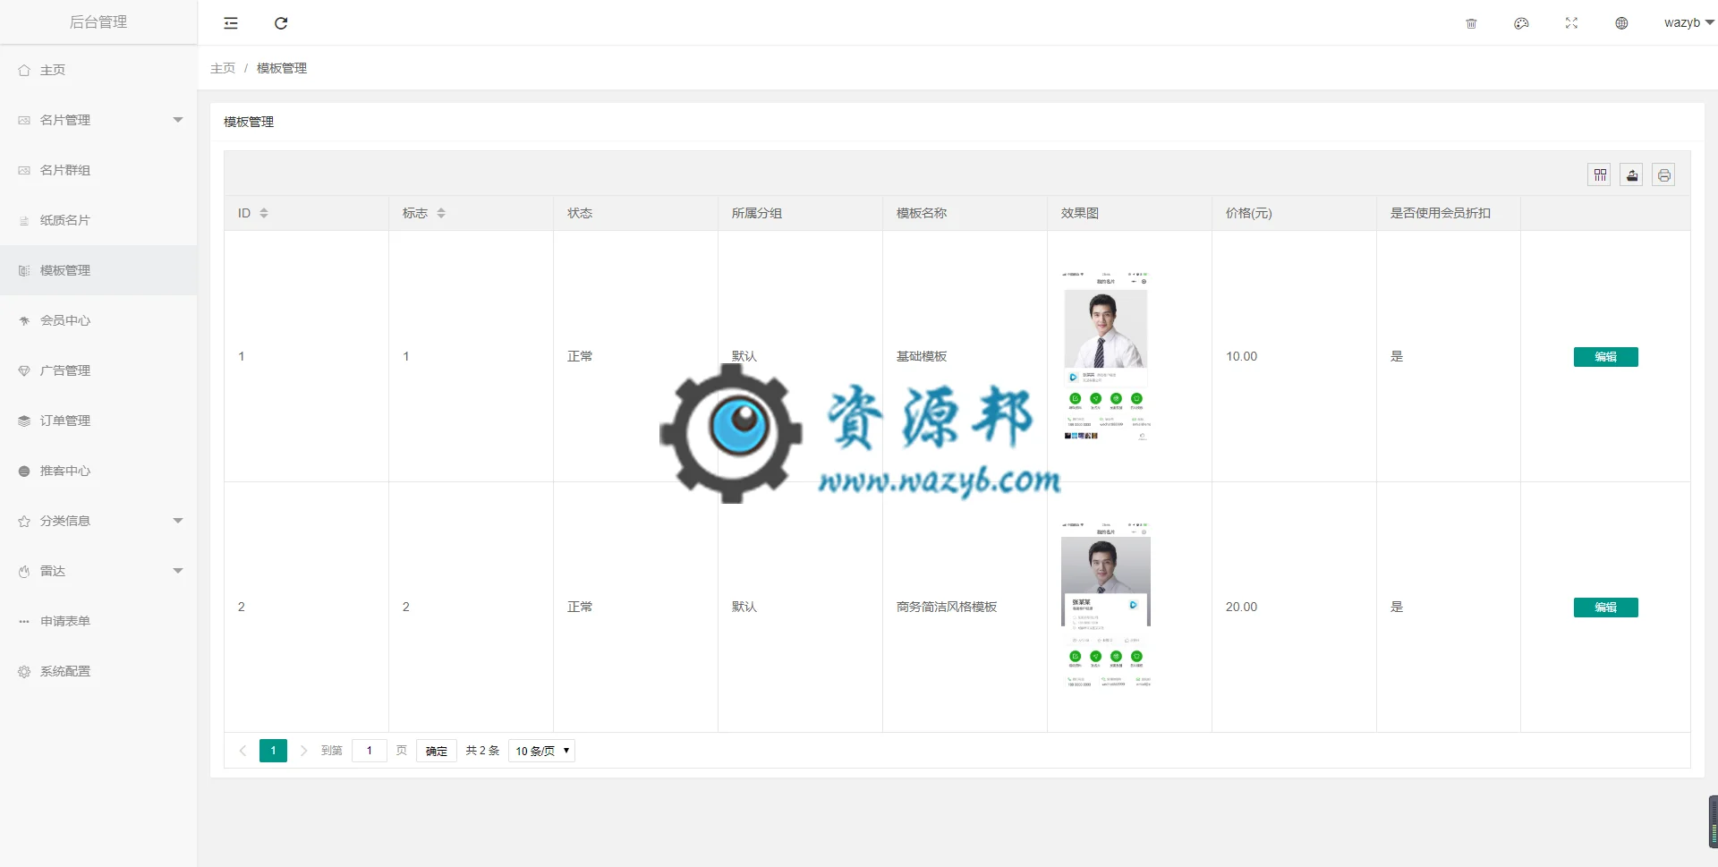Image resolution: width=1718 pixels, height=867 pixels.
Task: Open 主页 in the sidebar
Action: tap(98, 70)
